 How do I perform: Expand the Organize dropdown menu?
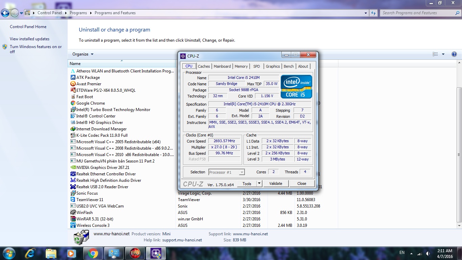(83, 54)
